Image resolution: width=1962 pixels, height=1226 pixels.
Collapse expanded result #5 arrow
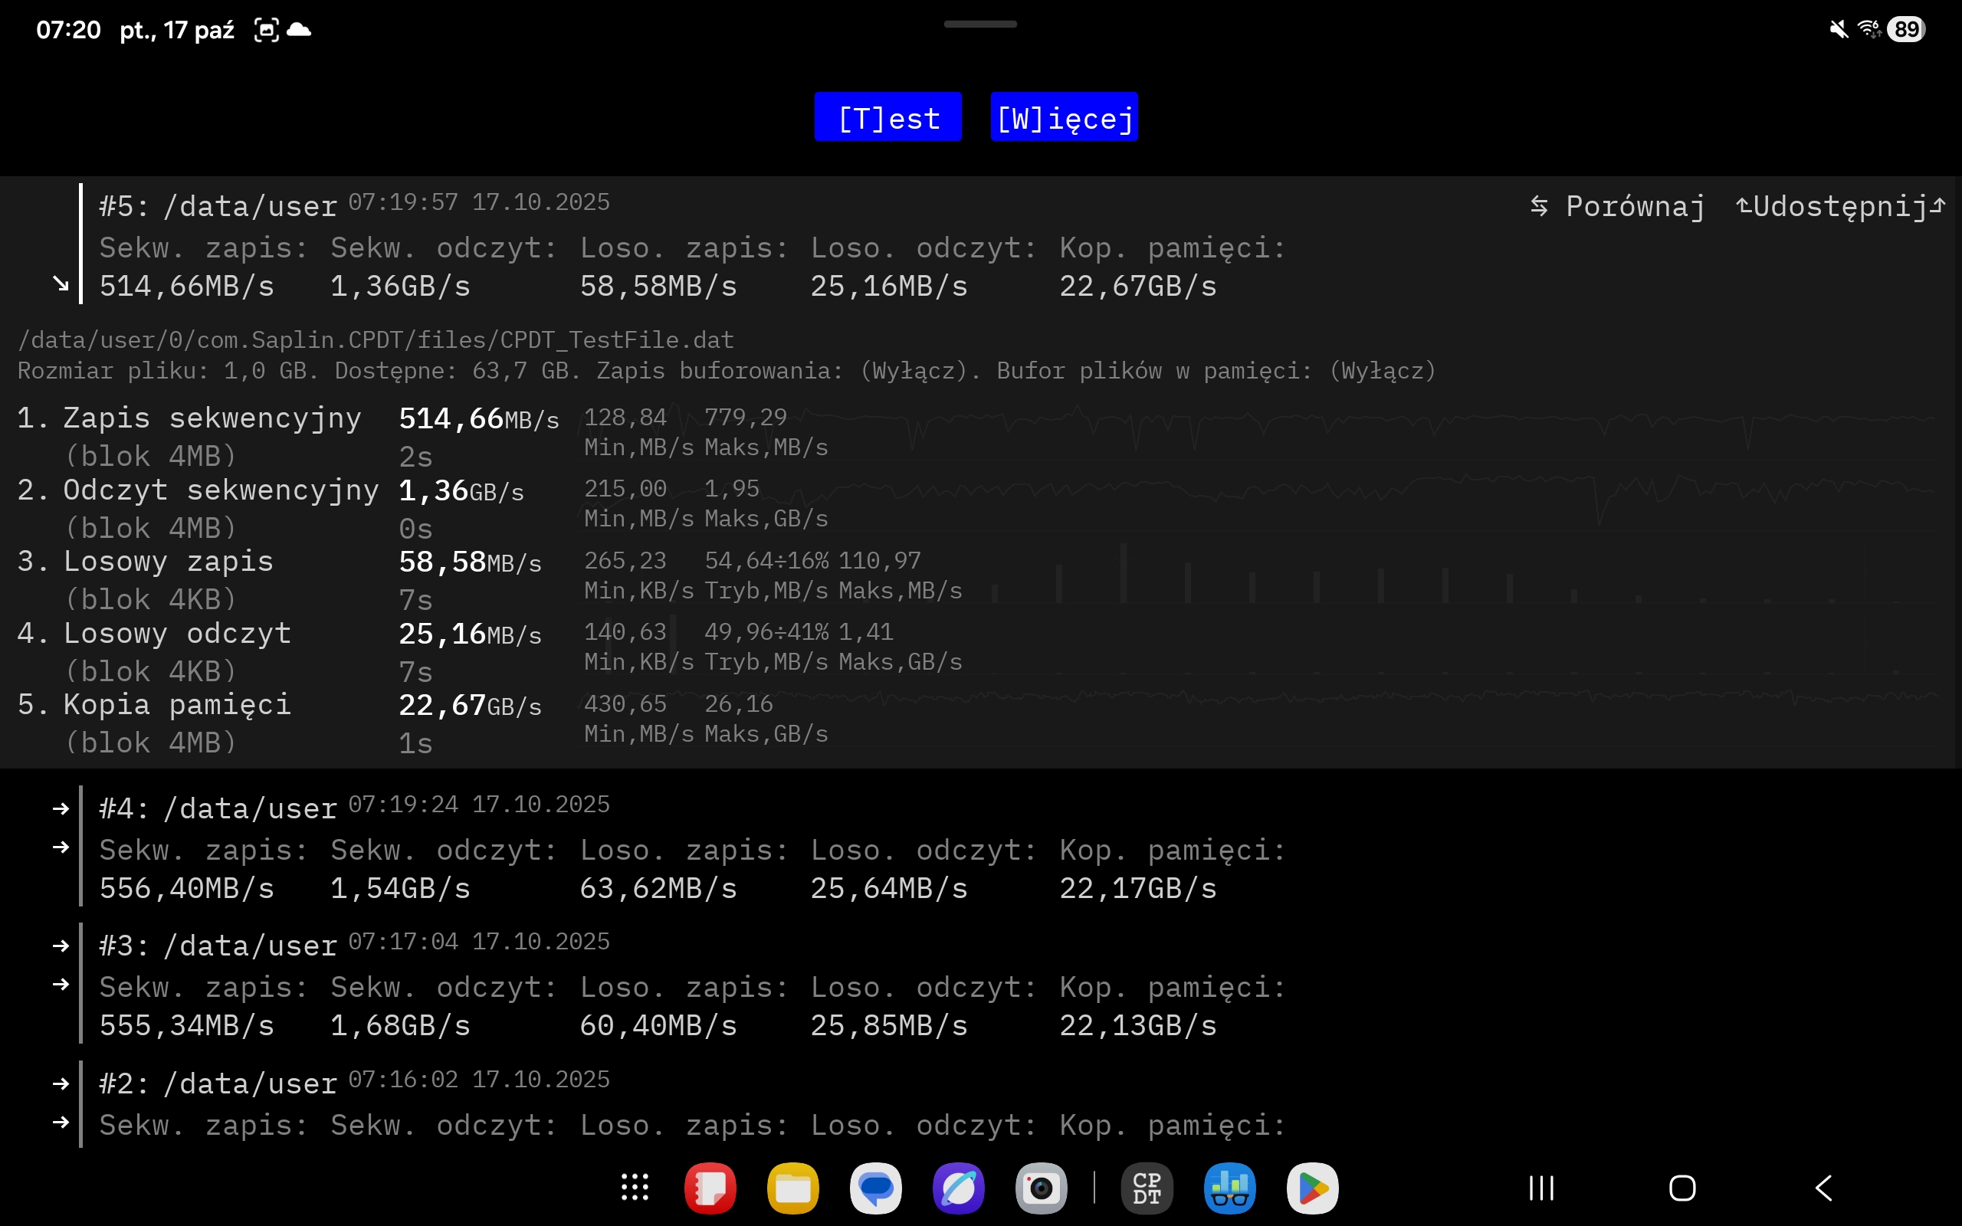[61, 284]
